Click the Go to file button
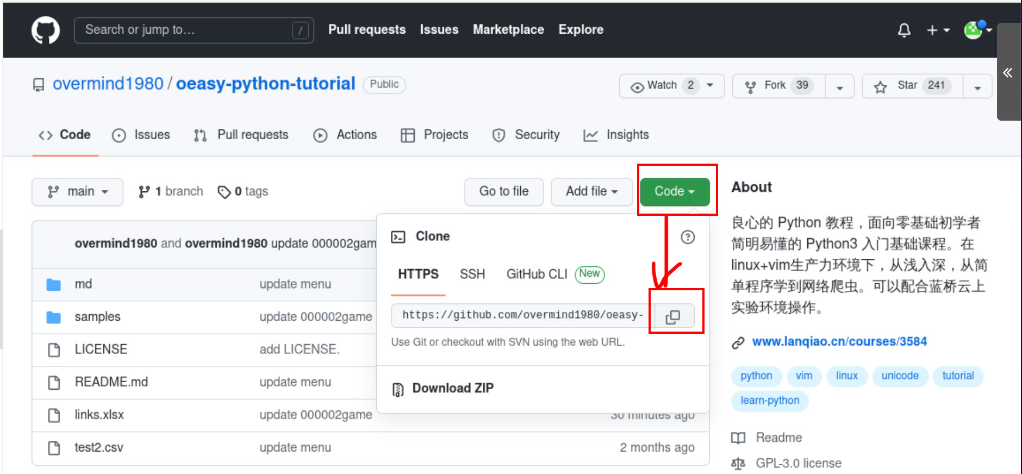The width and height of the screenshot is (1022, 474). pyautogui.click(x=504, y=192)
